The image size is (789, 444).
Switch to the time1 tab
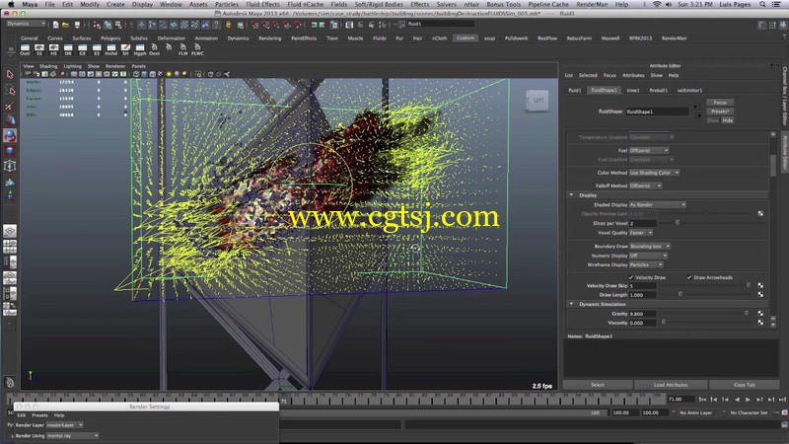pos(633,91)
